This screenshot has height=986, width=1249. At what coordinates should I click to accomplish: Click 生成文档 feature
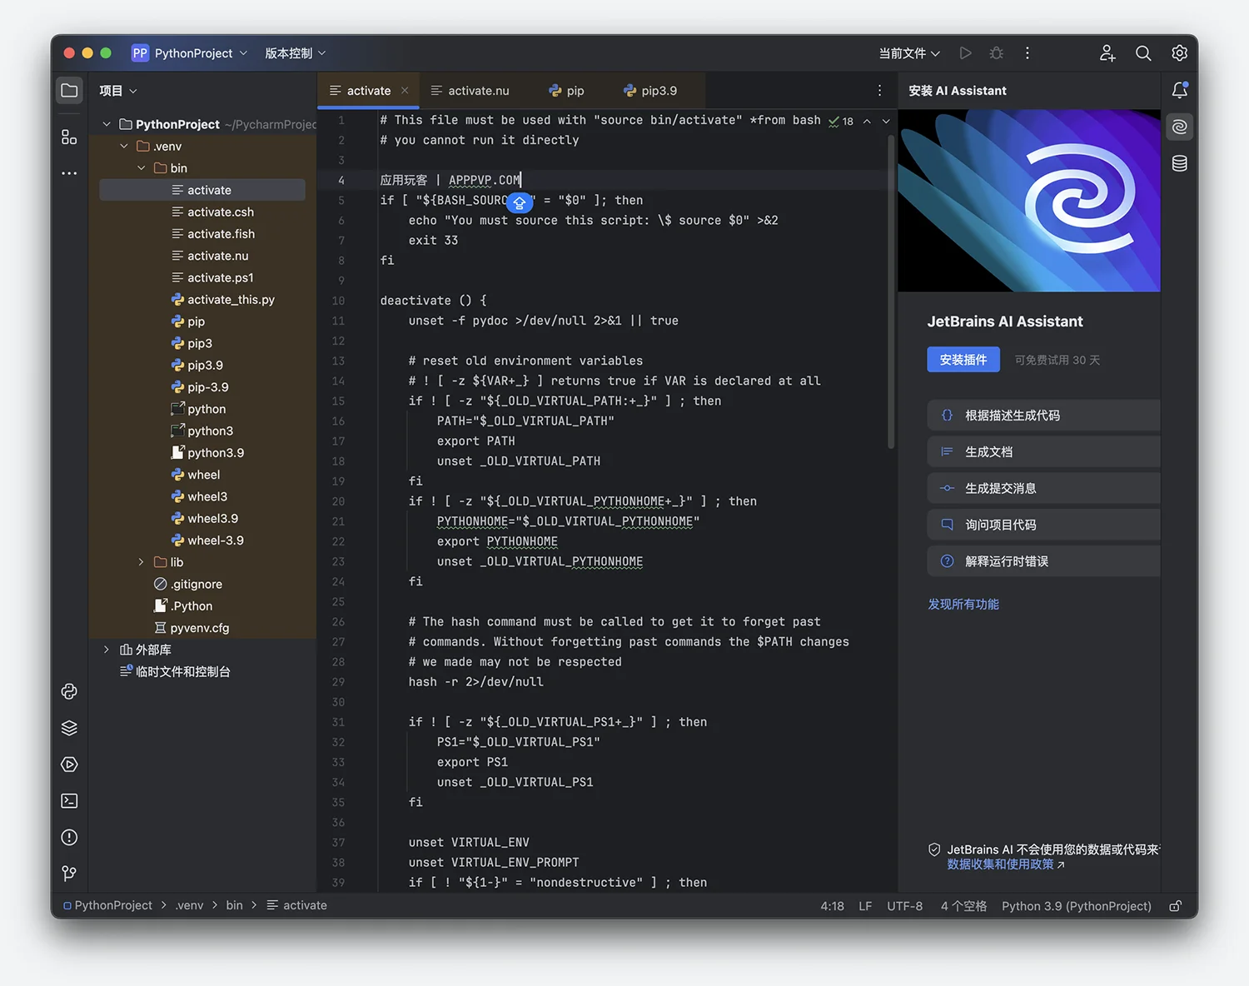1043,451
